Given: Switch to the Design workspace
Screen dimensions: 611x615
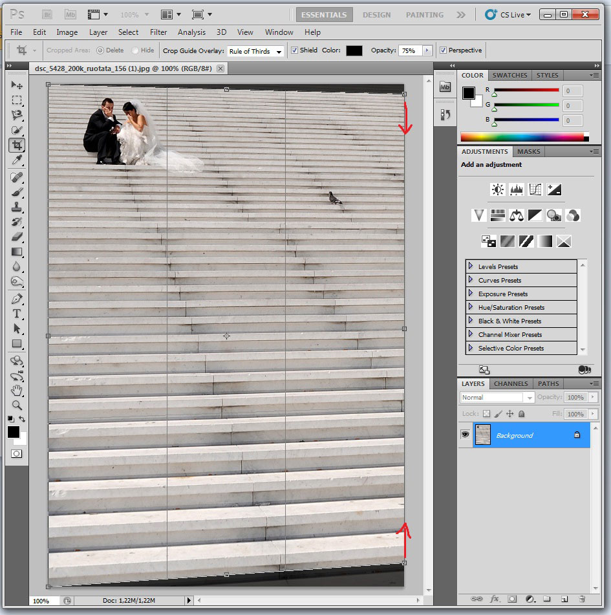Looking at the screenshot, I should (376, 14).
